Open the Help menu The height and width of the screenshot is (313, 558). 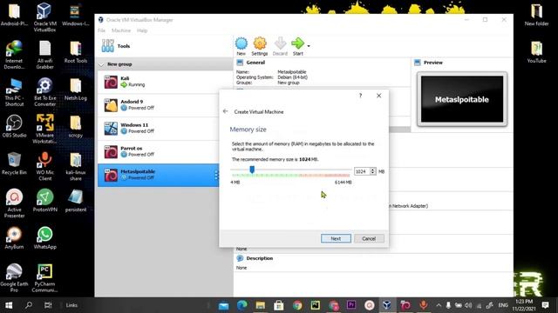pos(142,30)
